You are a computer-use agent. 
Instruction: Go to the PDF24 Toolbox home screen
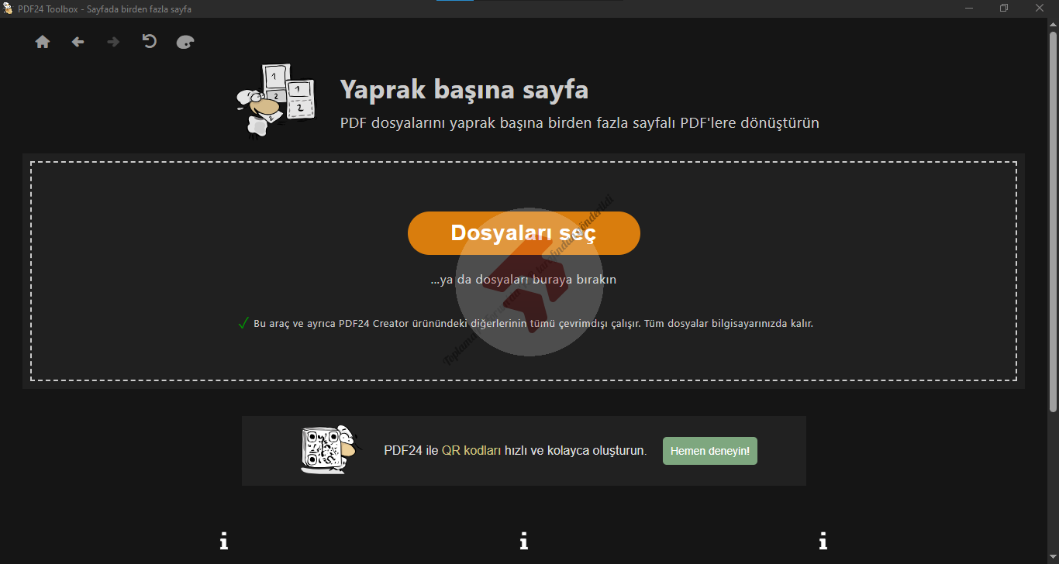tap(43, 42)
